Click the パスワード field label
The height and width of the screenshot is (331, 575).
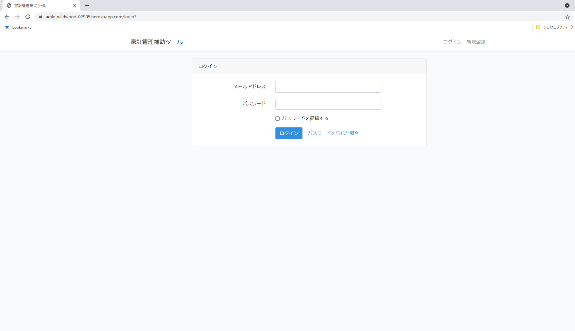(254, 104)
